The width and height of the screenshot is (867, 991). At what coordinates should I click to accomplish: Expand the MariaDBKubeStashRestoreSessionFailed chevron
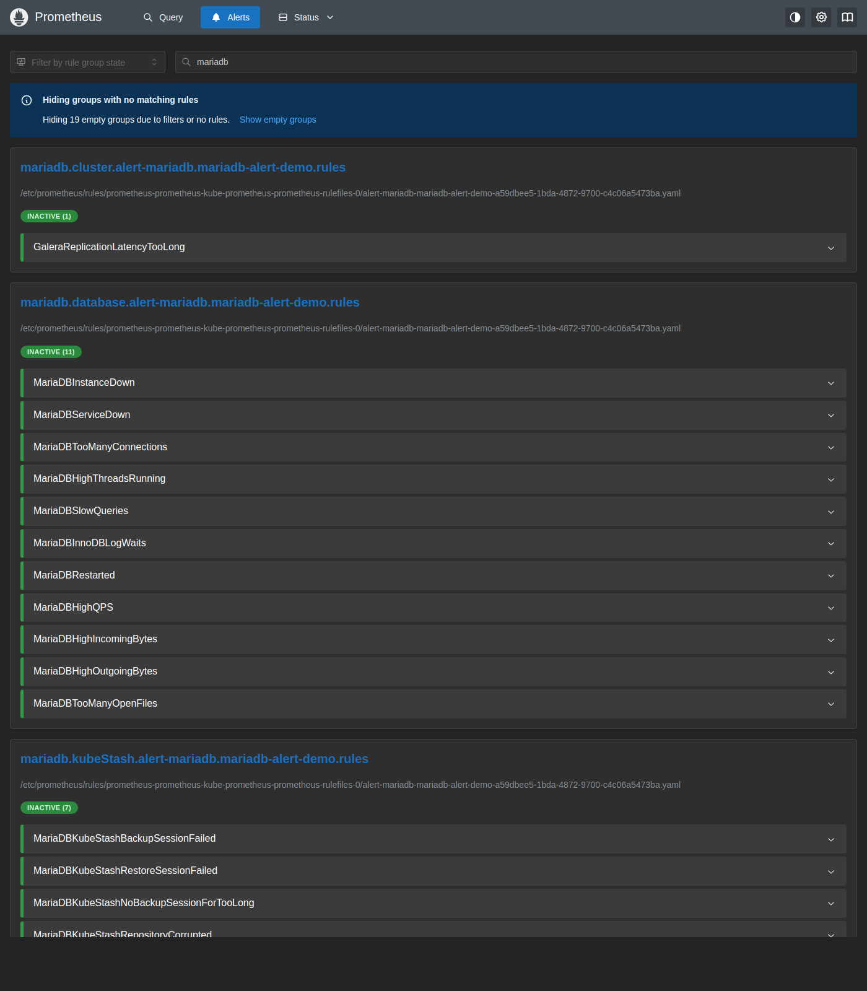click(x=831, y=871)
